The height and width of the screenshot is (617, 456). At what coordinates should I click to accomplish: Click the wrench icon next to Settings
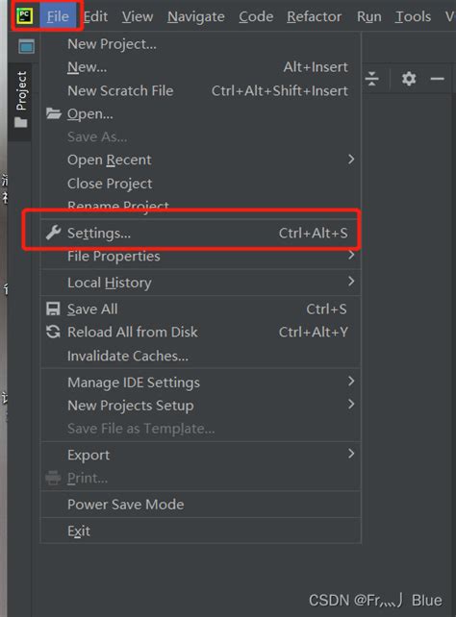[x=53, y=233]
